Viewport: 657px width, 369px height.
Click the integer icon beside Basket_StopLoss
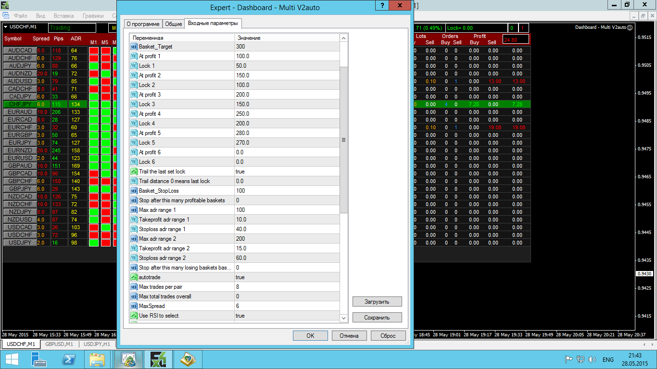134,191
